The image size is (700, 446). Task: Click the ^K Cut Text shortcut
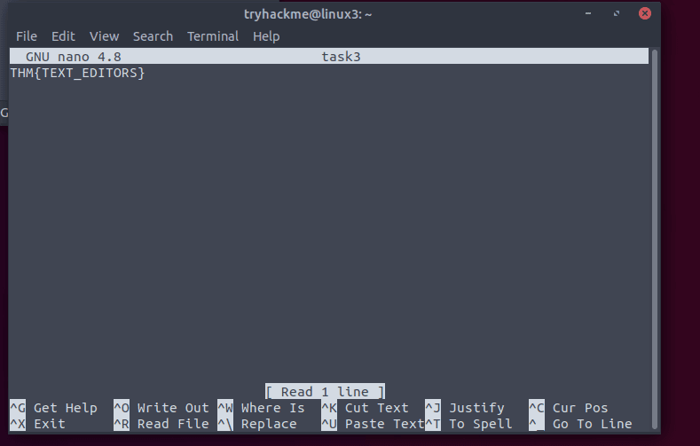(x=366, y=408)
